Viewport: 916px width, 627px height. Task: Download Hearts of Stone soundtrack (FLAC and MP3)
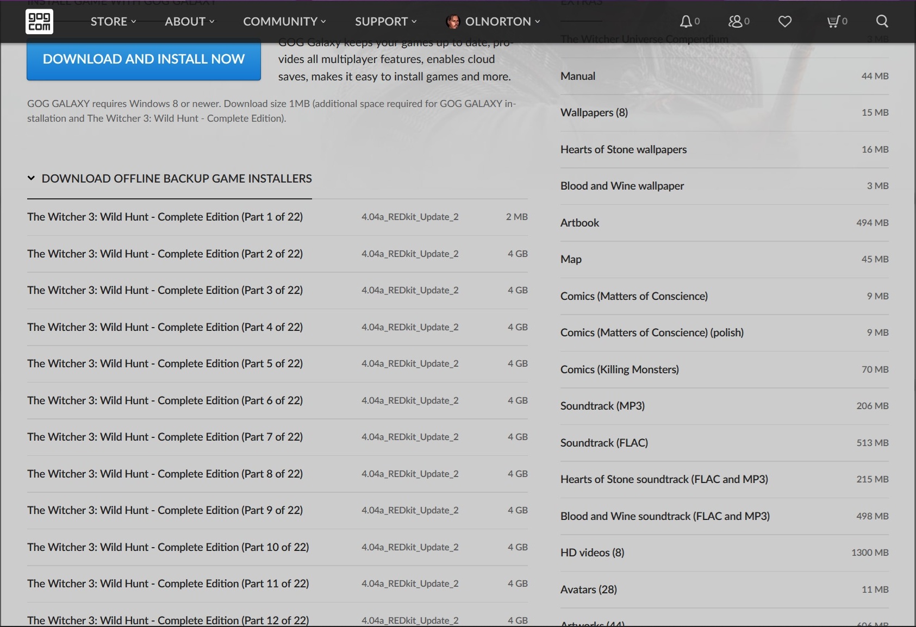[x=725, y=479]
